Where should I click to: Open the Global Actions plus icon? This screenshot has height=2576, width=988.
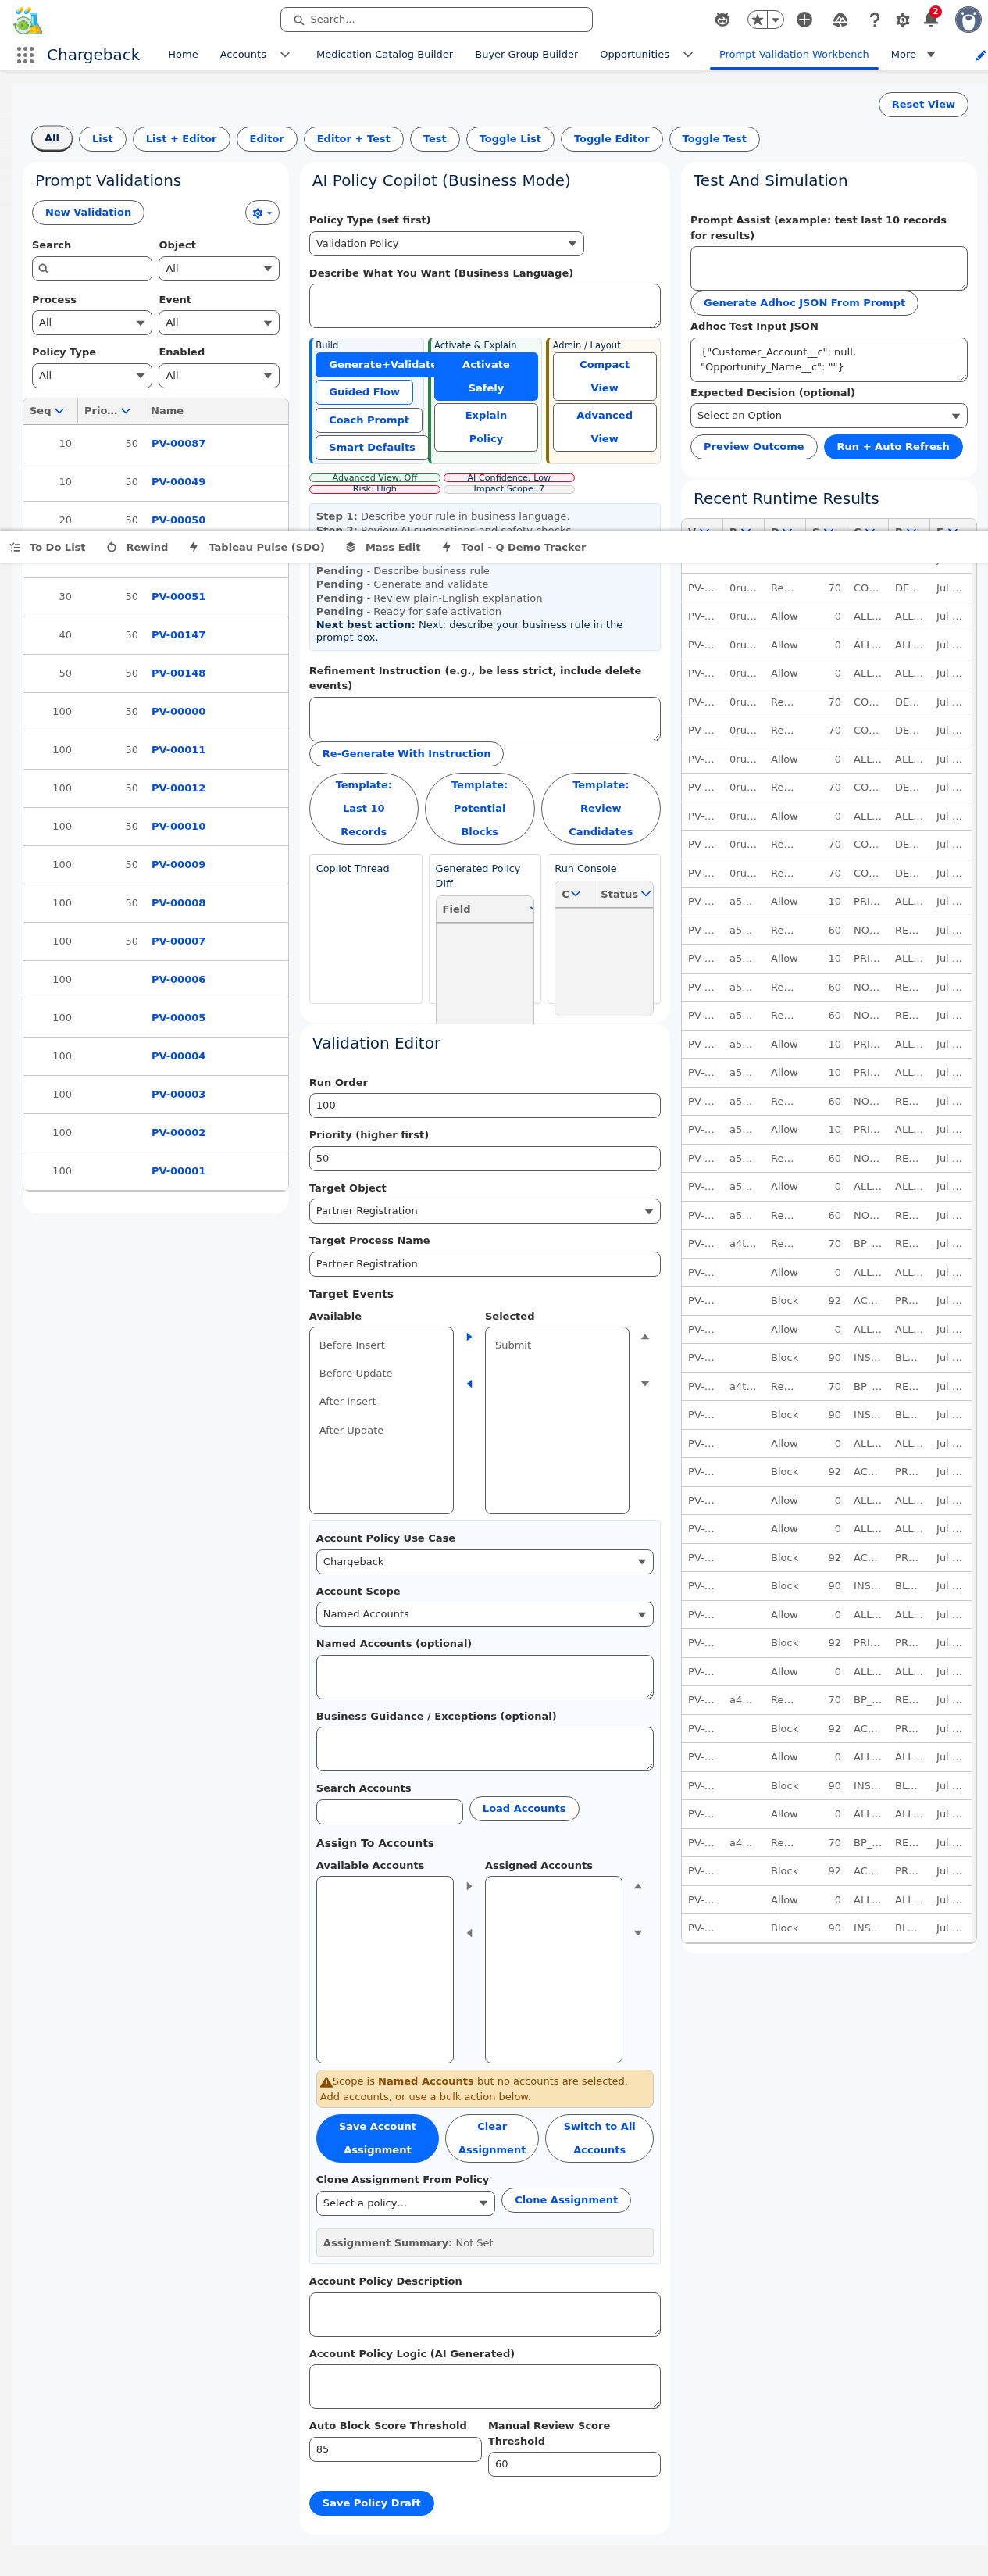(804, 19)
